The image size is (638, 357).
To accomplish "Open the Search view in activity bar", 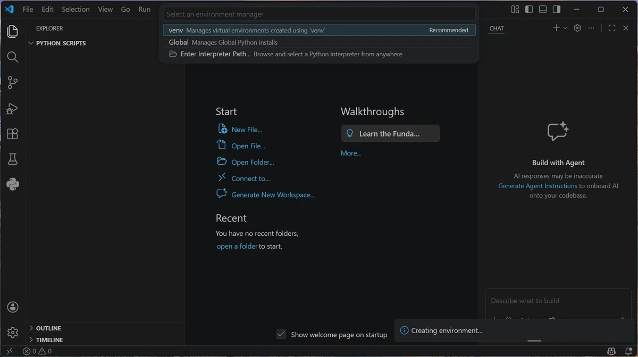I will (13, 57).
